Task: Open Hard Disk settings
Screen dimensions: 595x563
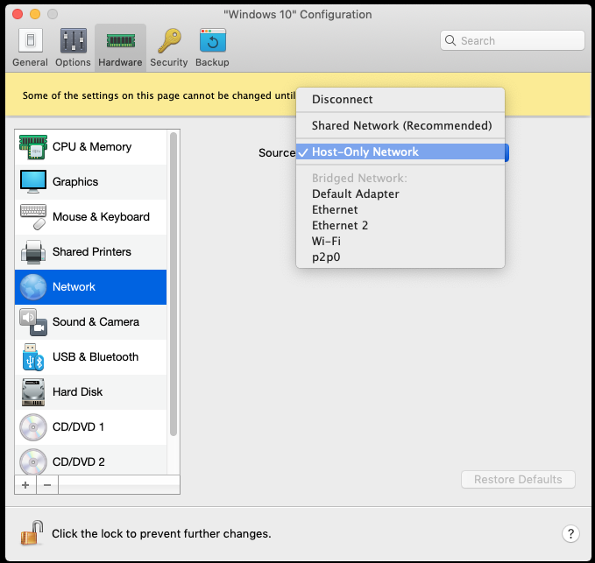Action: [90, 392]
